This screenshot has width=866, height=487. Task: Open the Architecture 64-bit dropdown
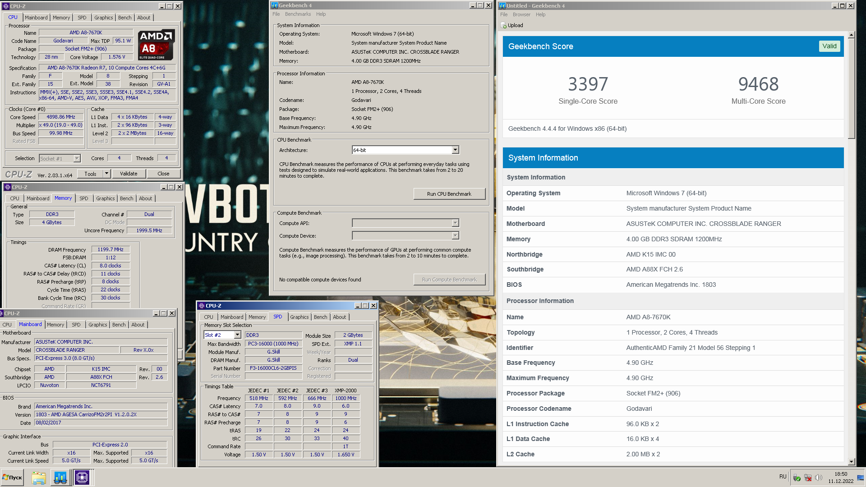(x=455, y=150)
